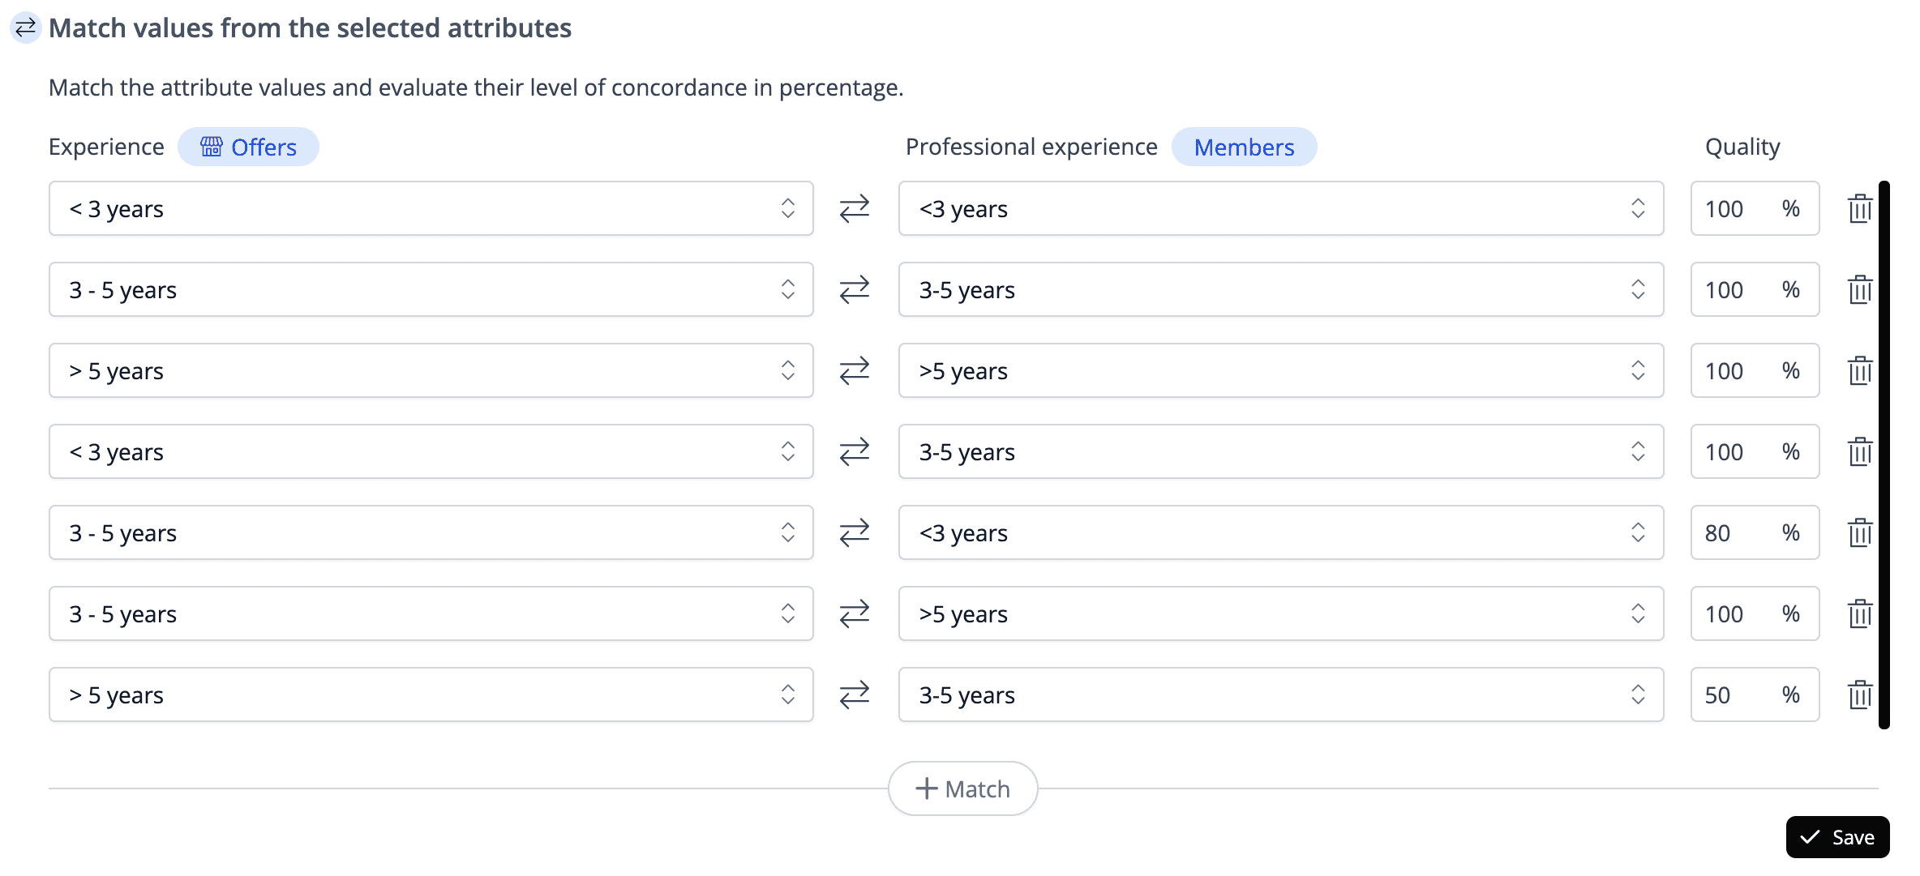Image resolution: width=1920 pixels, height=876 pixels.
Task: Open the second row '3-5 years' Members dropdown
Action: pos(1280,290)
